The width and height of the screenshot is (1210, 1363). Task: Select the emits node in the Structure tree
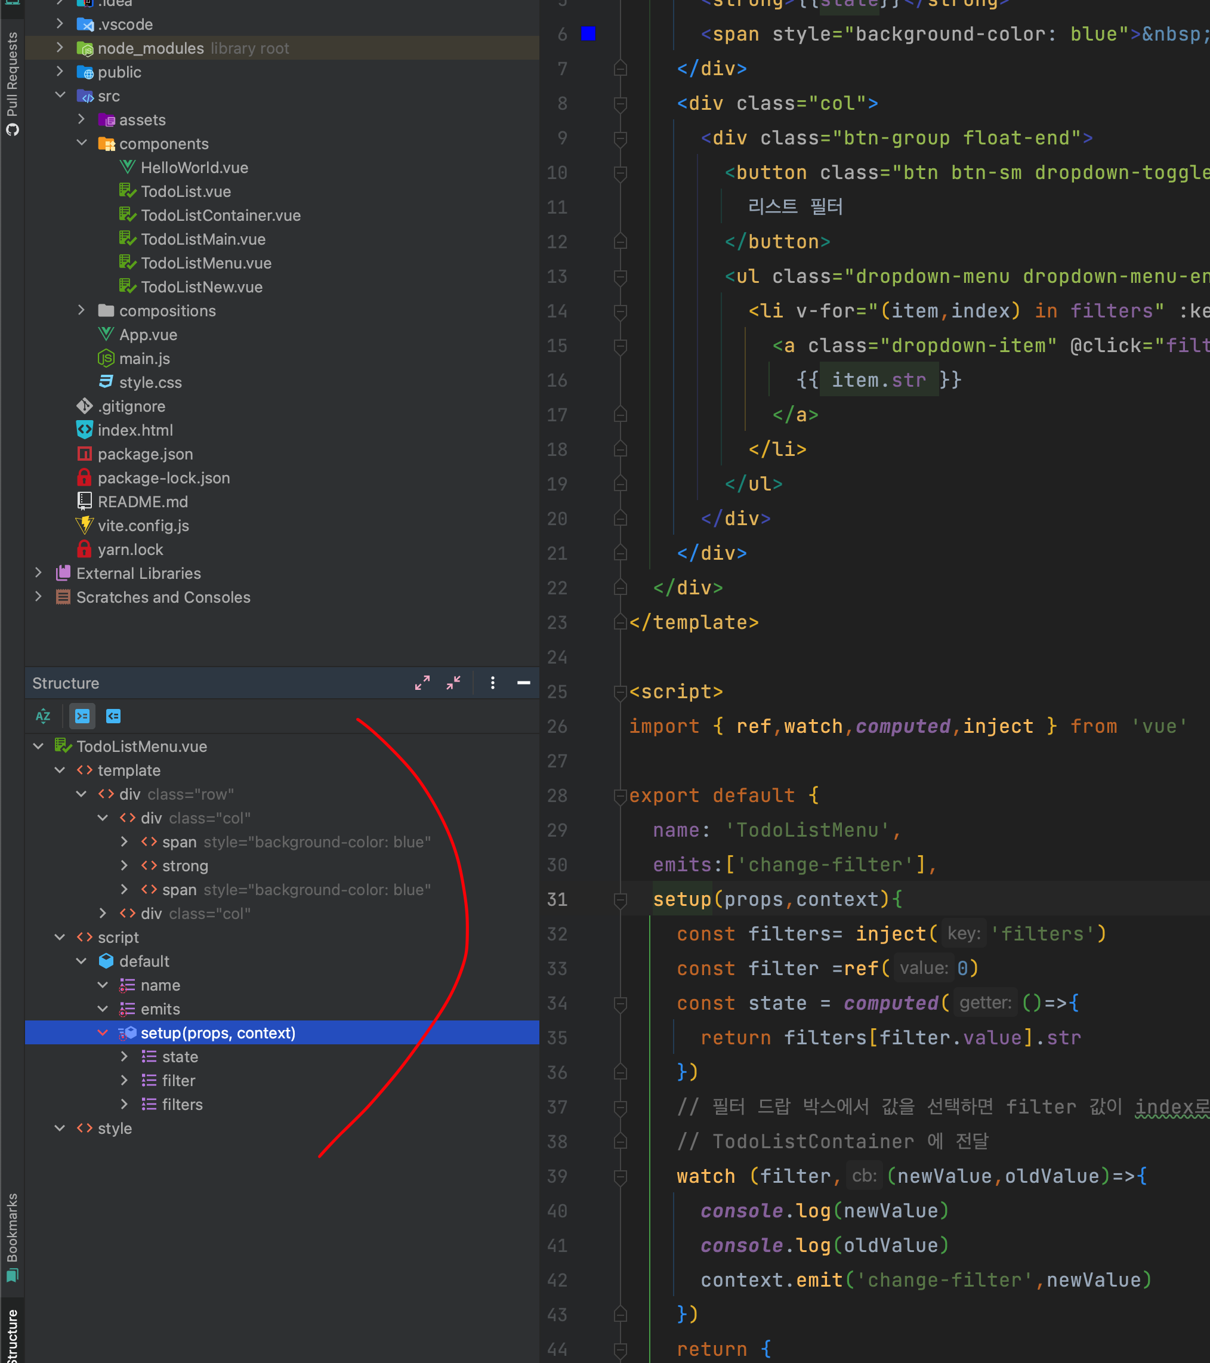click(160, 1009)
